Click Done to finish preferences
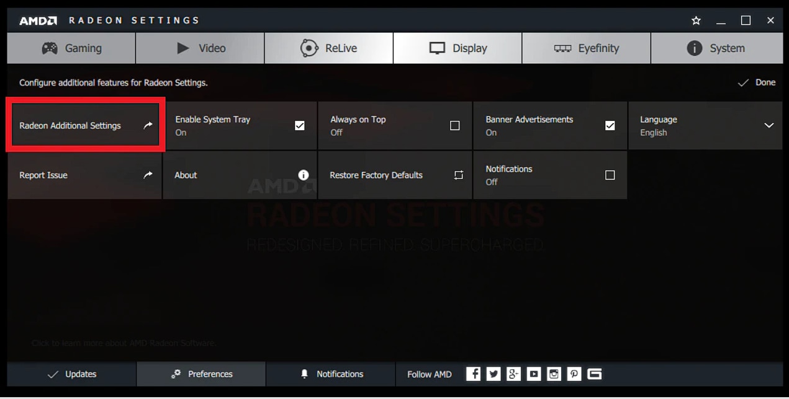Image resolution: width=789 pixels, height=399 pixels. [x=756, y=82]
